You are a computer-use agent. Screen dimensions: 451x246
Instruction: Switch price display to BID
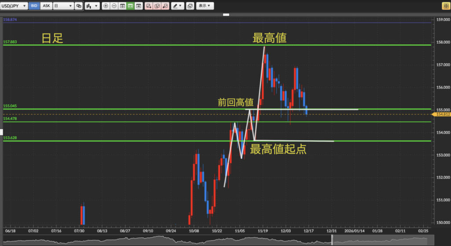(34, 6)
